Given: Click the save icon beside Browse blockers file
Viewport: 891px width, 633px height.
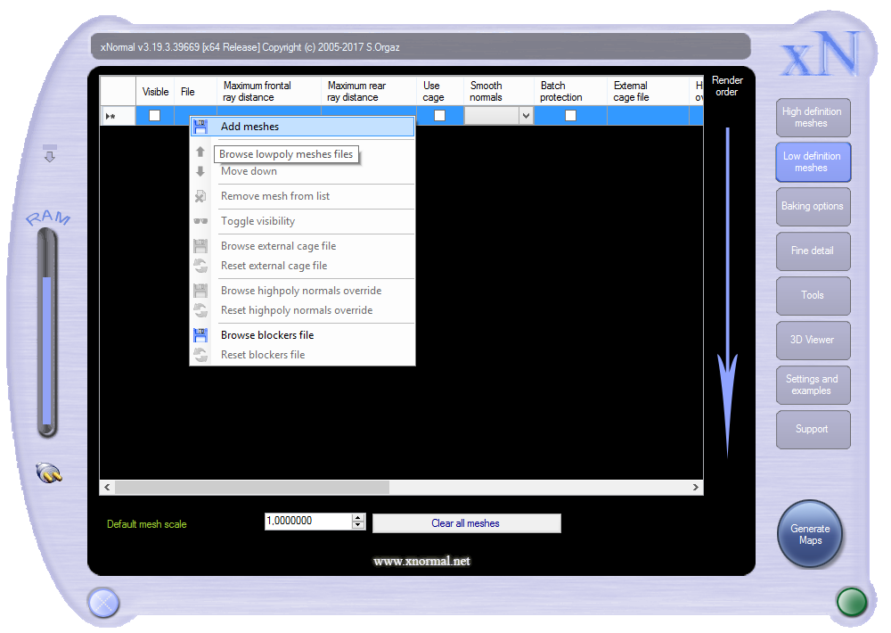Looking at the screenshot, I should (x=200, y=335).
